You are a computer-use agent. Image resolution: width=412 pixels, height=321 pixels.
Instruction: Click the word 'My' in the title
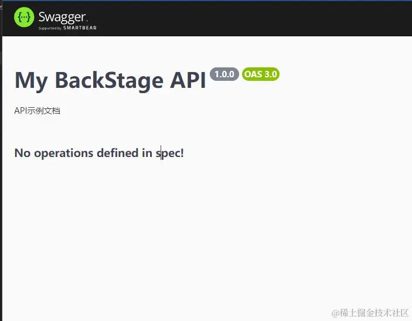pos(31,81)
